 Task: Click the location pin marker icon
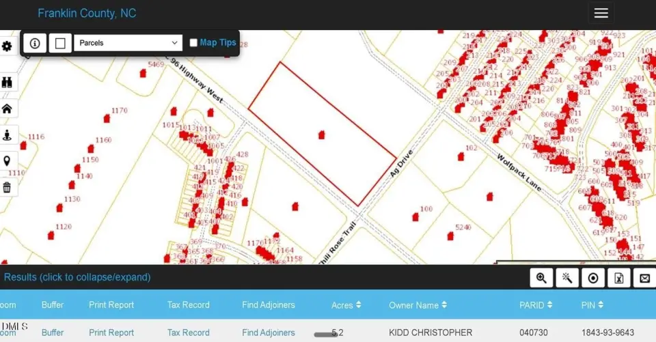click(8, 161)
